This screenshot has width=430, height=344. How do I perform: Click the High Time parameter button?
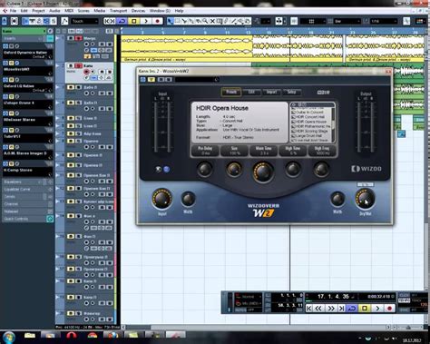pos(293,151)
